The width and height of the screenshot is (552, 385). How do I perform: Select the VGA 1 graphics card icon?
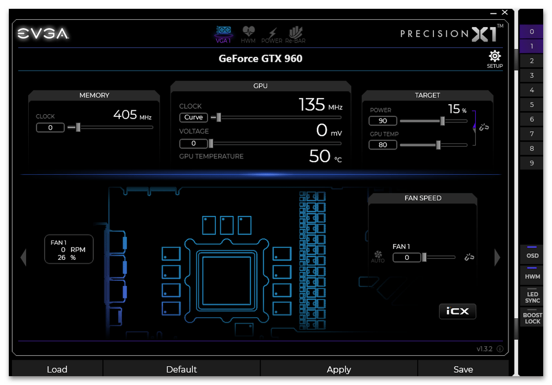coord(223,34)
